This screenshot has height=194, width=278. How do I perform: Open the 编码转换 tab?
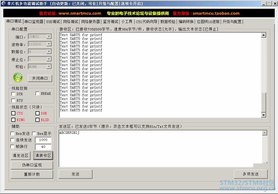click(186, 22)
